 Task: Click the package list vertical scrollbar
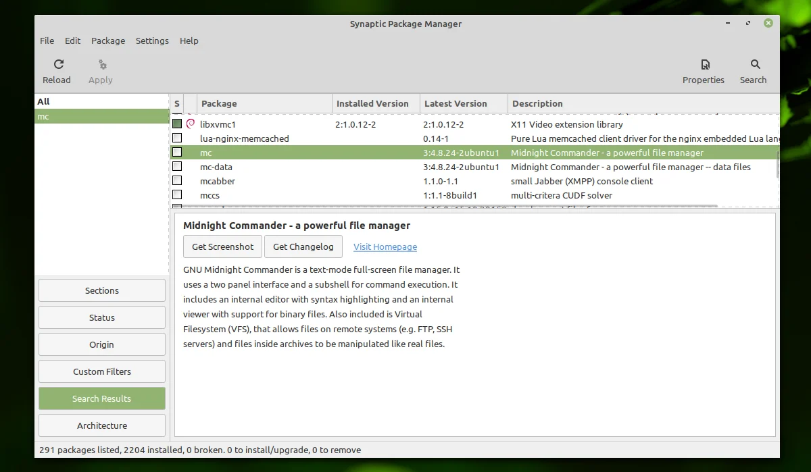(x=777, y=164)
